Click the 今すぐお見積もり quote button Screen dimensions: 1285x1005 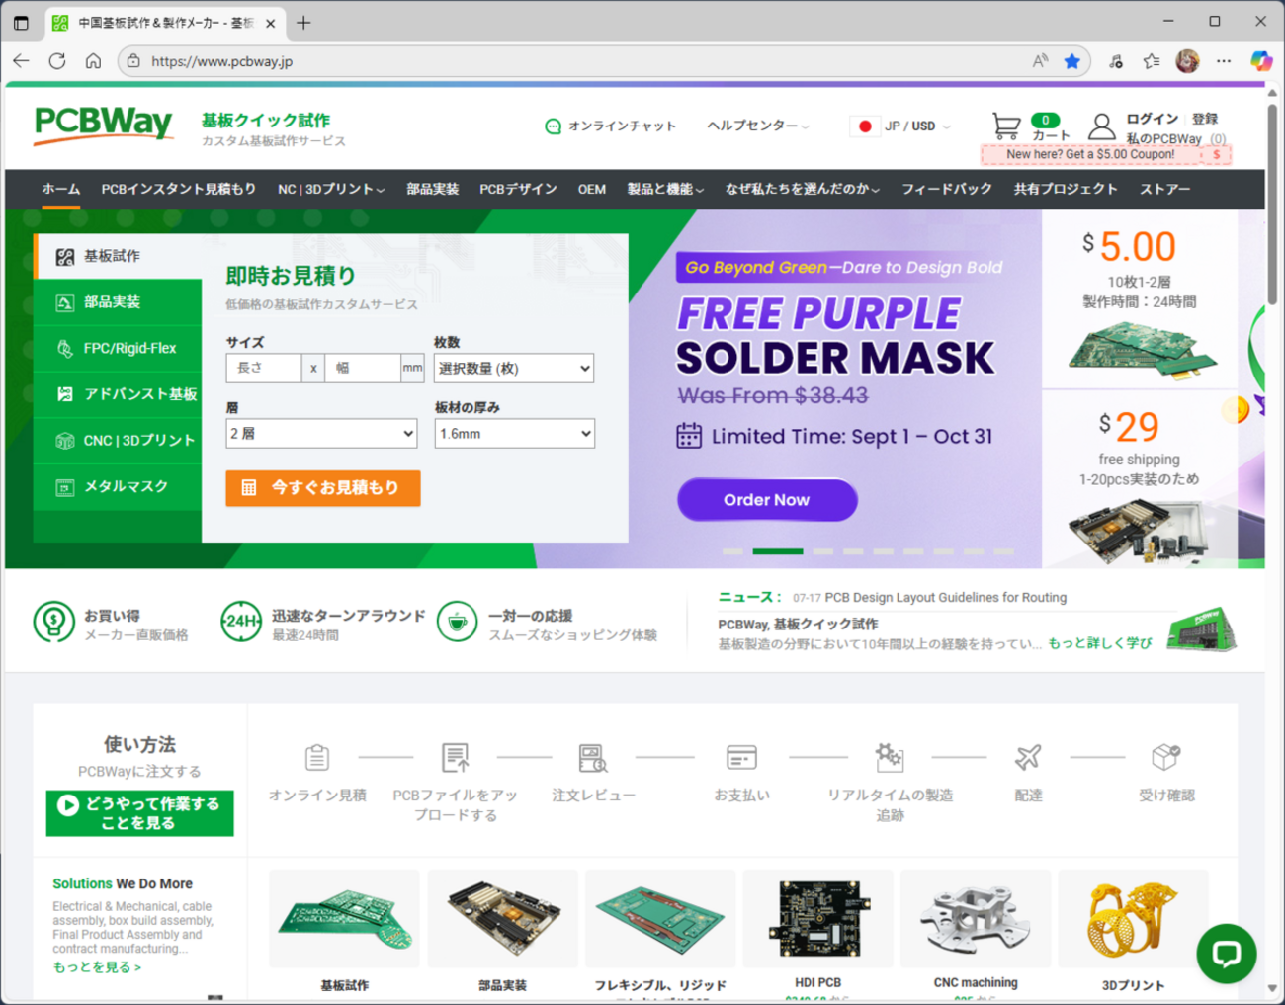323,488
